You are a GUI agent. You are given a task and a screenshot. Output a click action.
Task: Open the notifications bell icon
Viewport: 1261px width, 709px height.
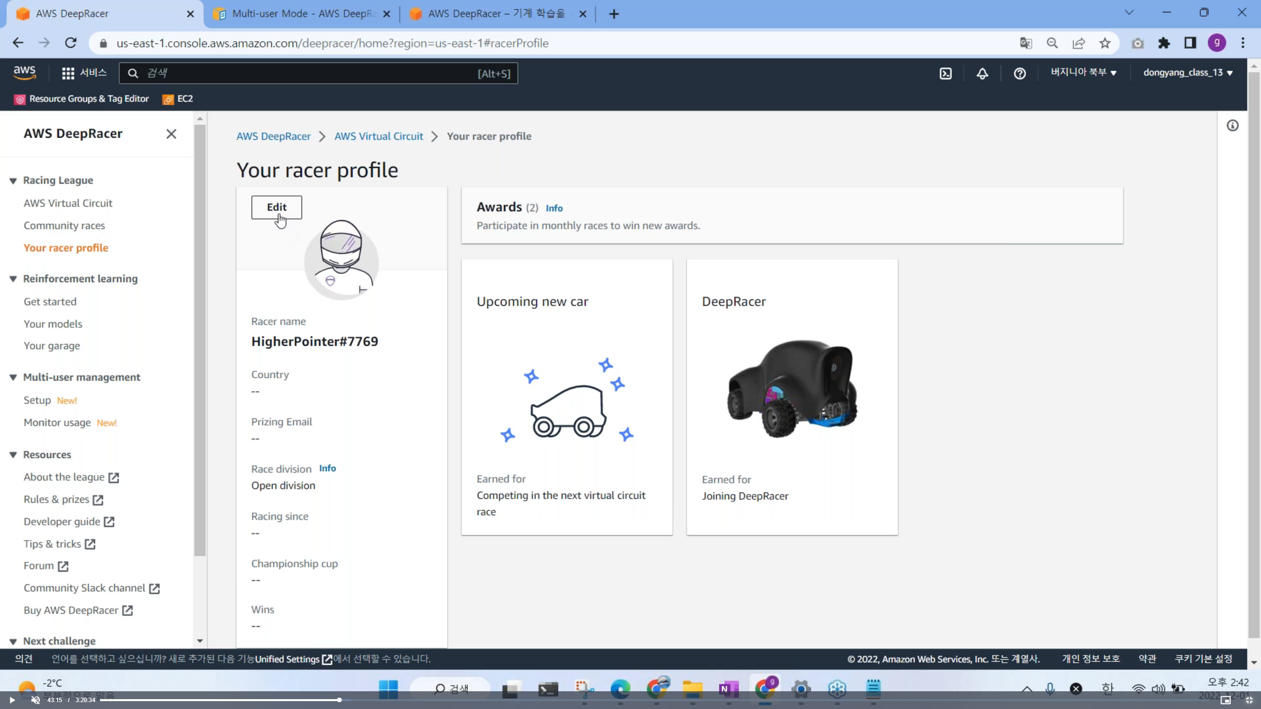982,73
